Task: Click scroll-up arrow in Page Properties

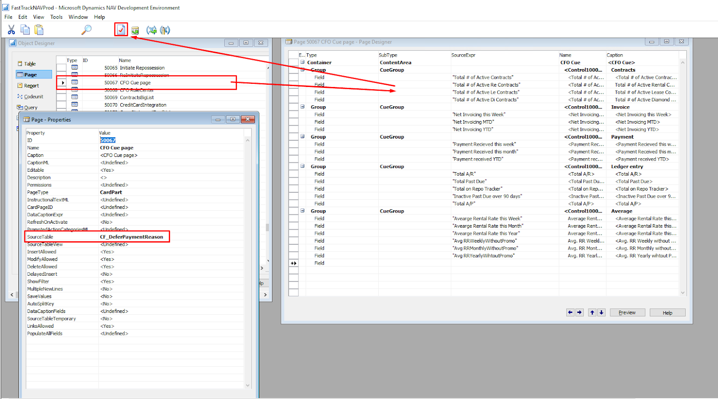Action: coord(248,140)
